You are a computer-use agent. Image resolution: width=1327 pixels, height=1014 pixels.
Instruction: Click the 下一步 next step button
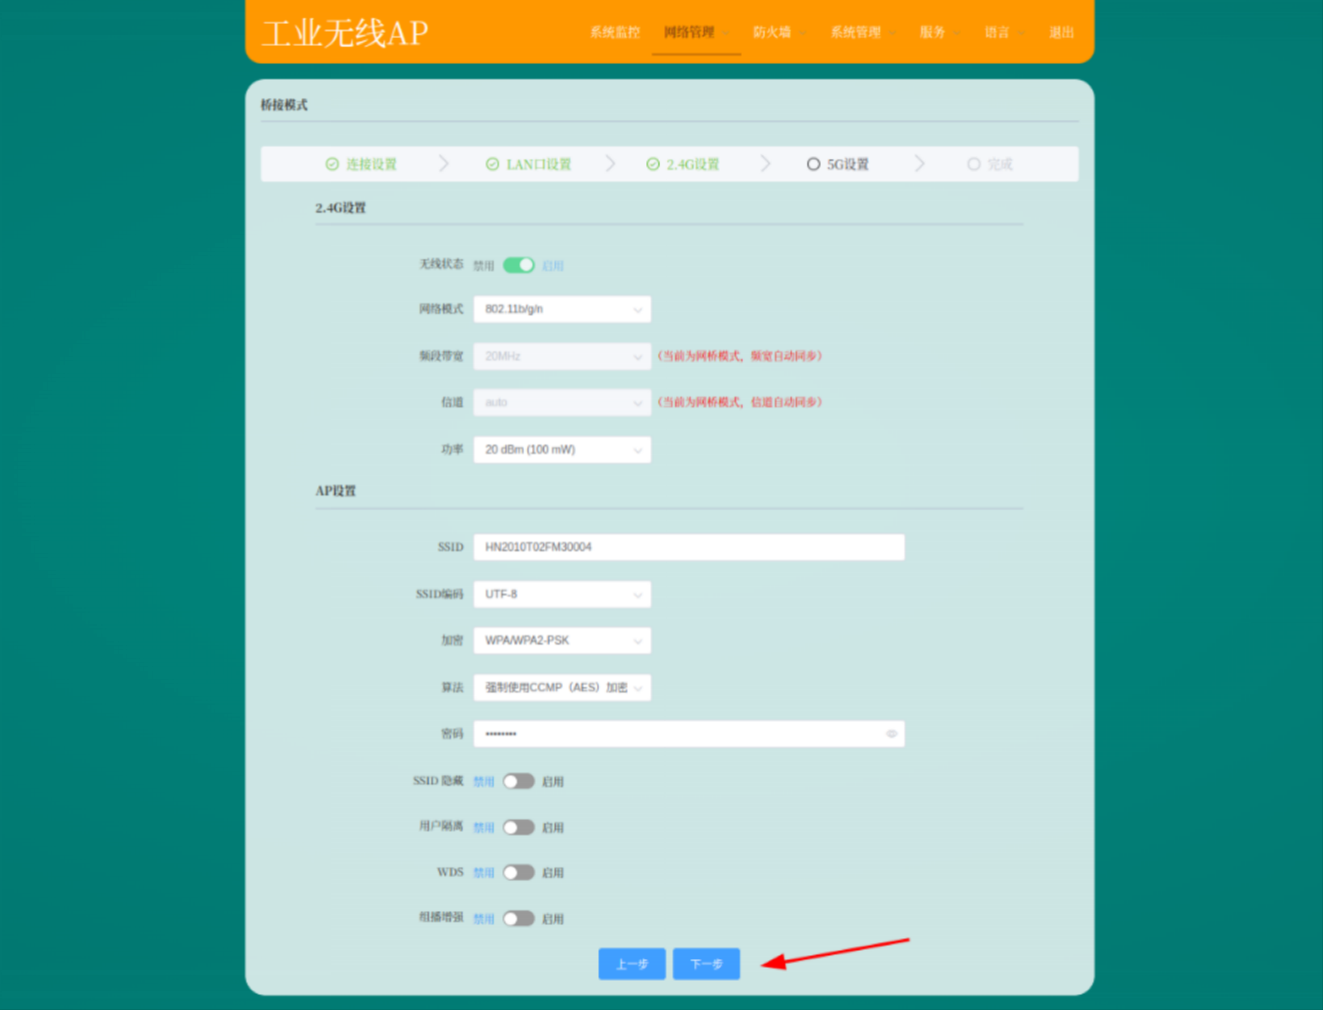tap(706, 964)
